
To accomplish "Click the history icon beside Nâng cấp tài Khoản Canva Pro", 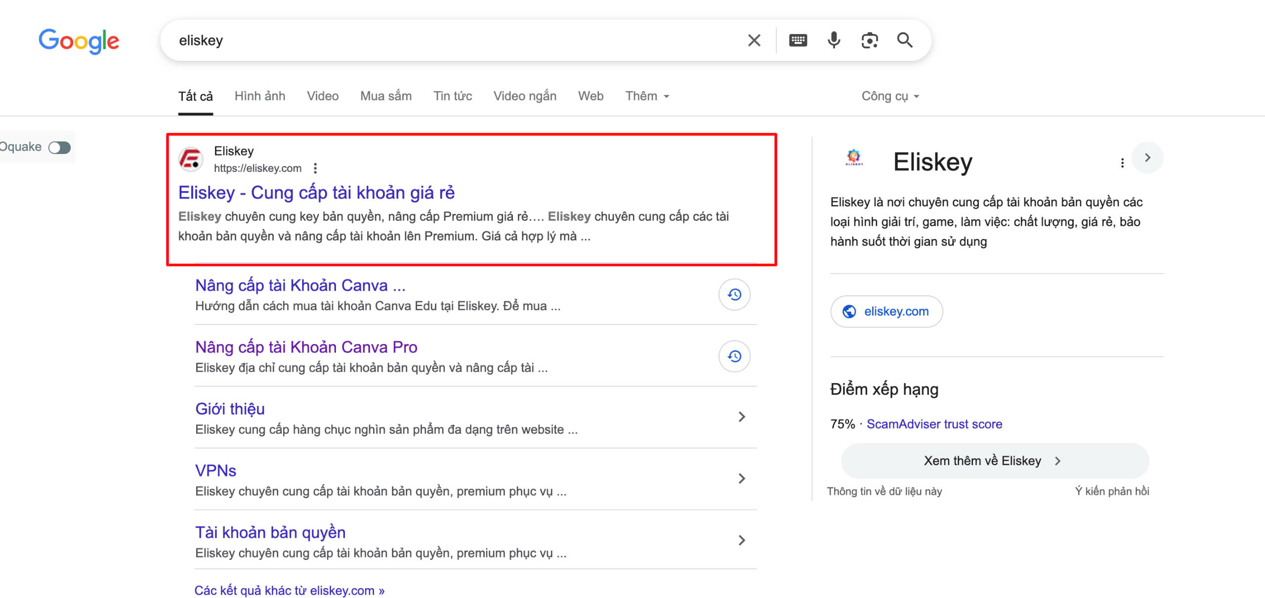I will 734,357.
